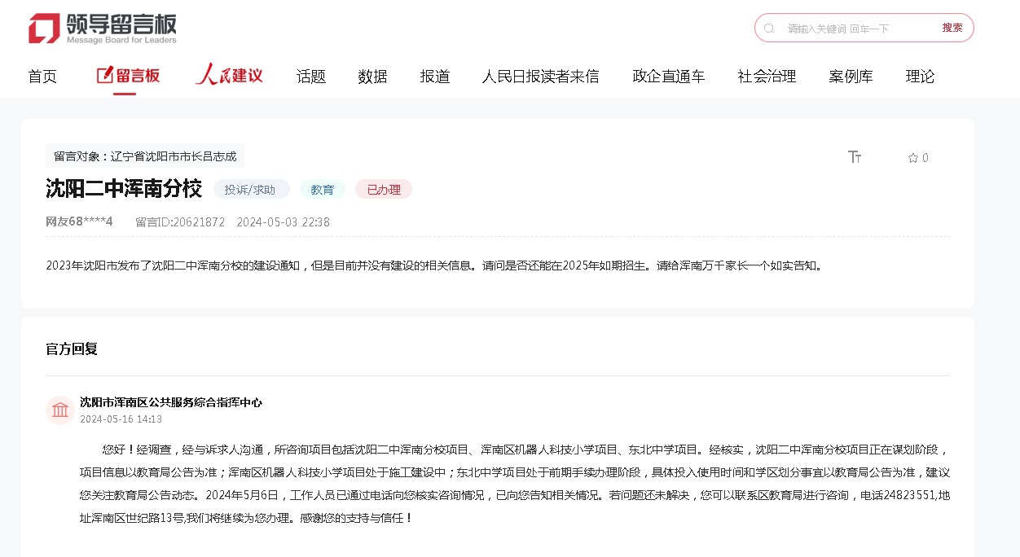This screenshot has width=1020, height=557.
Task: Click the 领导留言板 site logo
Action: (x=103, y=29)
